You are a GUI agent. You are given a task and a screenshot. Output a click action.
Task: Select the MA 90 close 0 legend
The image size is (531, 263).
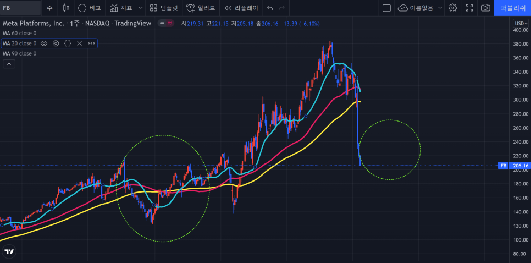20,53
